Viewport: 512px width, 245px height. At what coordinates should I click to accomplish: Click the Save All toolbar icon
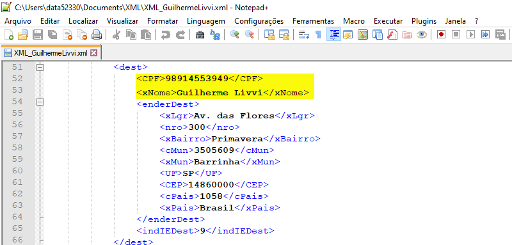52,35
